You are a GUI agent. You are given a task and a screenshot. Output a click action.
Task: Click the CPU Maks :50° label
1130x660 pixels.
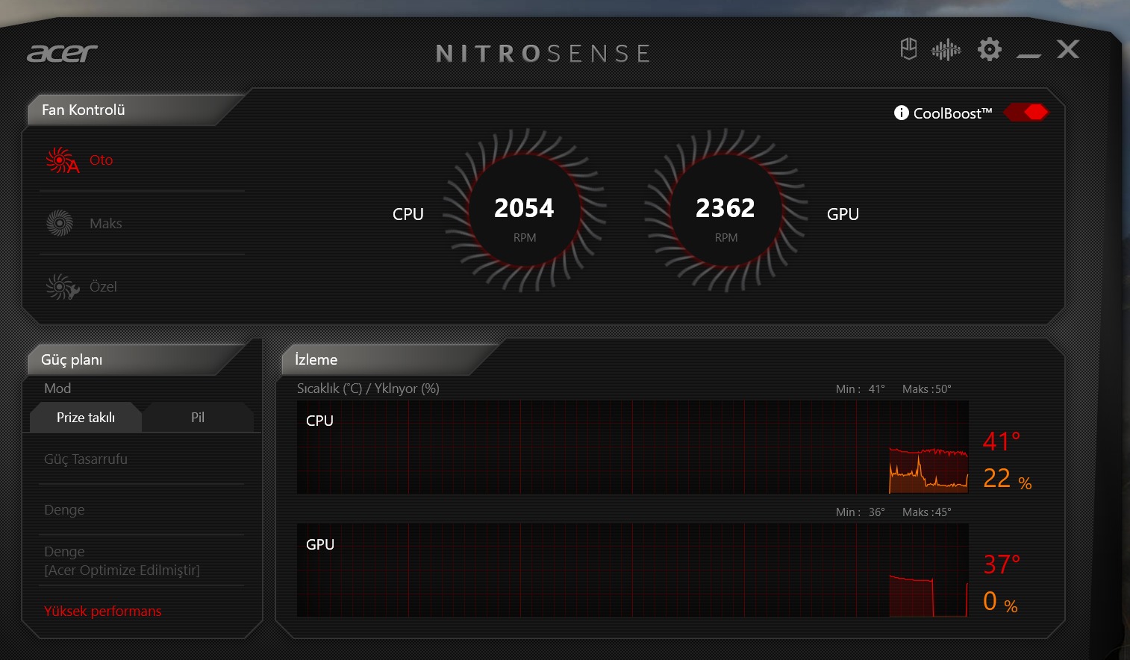tap(926, 389)
